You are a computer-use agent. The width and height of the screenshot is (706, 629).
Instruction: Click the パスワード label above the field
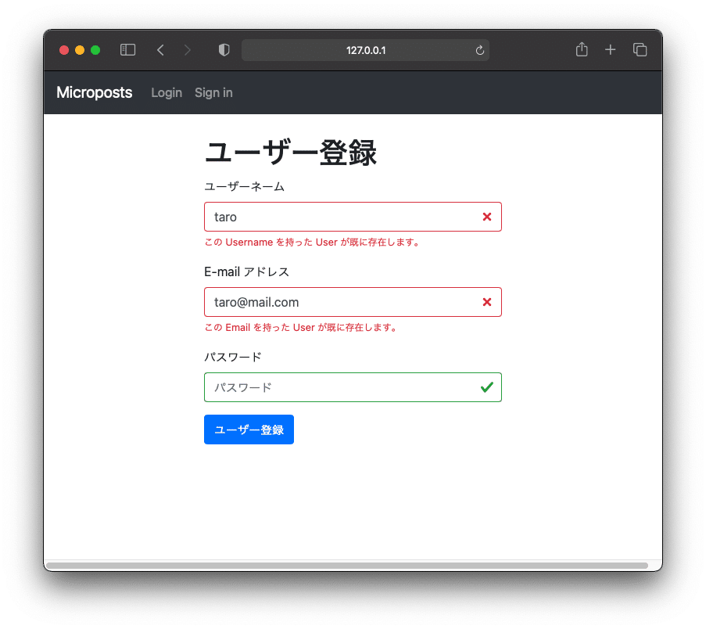pyautogui.click(x=233, y=357)
